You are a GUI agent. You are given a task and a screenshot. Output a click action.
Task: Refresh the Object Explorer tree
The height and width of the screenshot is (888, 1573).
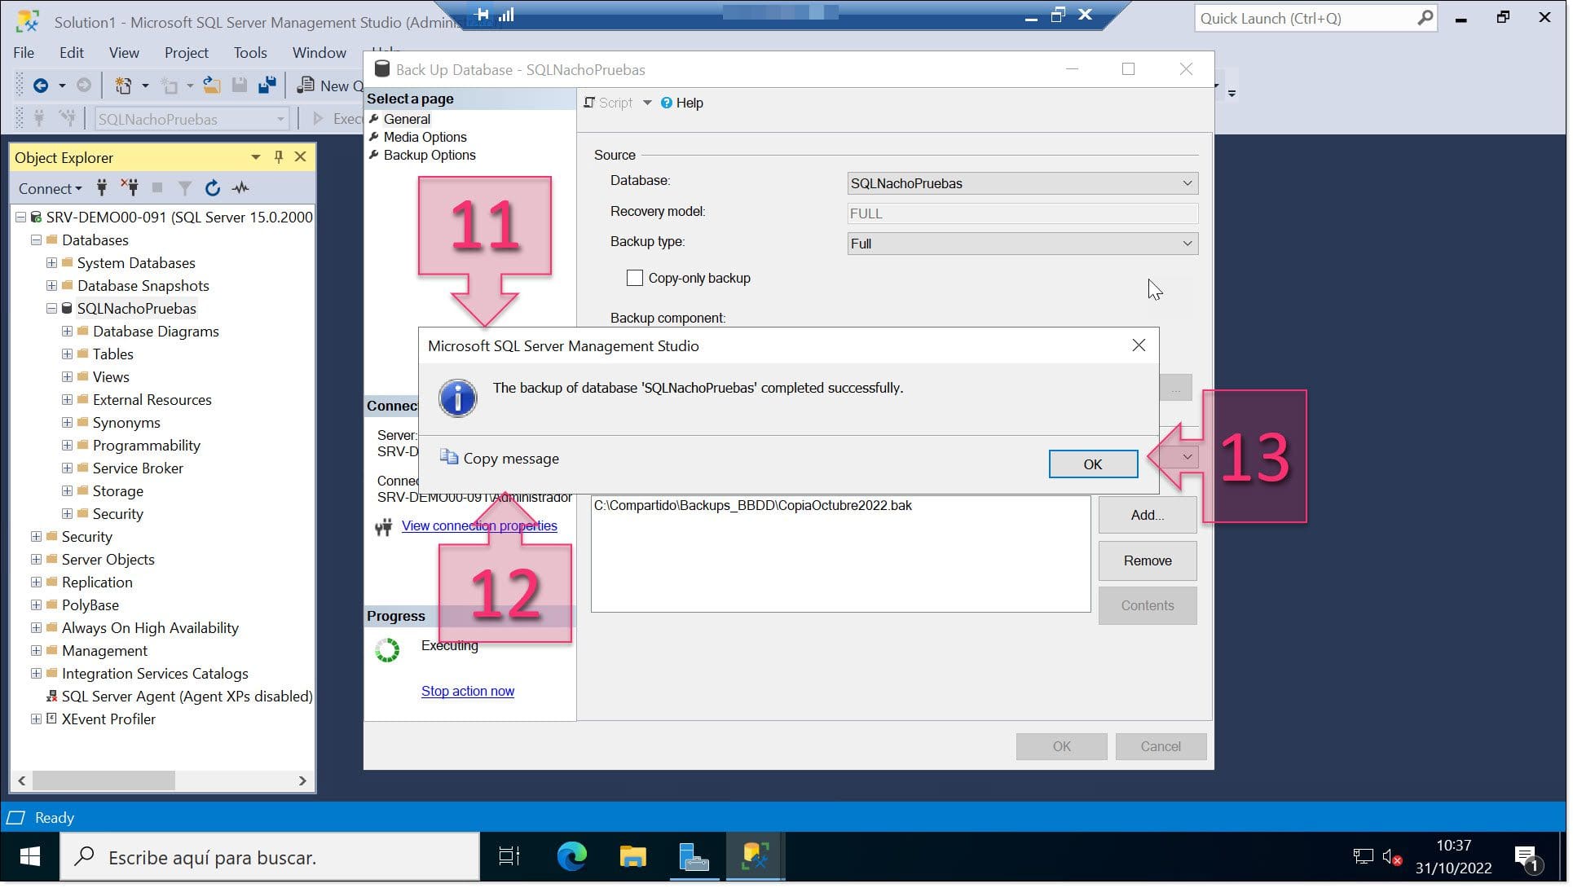tap(213, 189)
